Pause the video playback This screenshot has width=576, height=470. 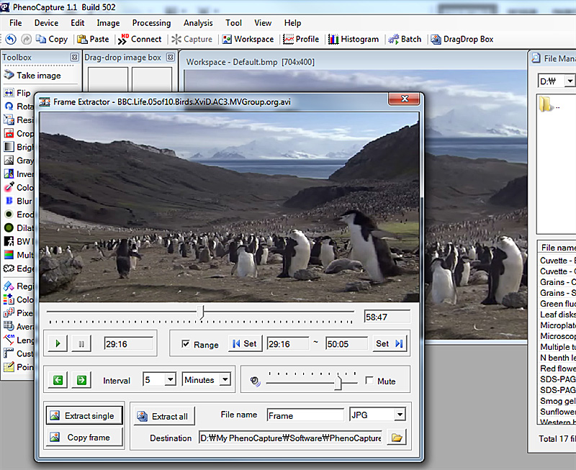(81, 344)
